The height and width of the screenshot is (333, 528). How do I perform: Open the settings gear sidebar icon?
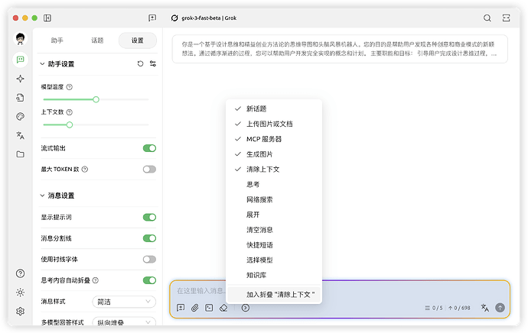(x=20, y=311)
